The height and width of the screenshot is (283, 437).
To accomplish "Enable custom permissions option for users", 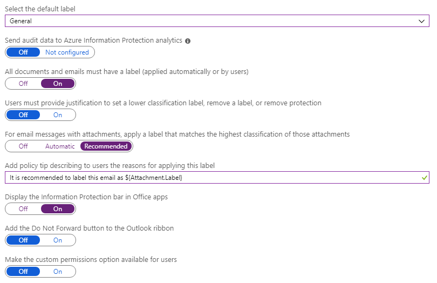I will tap(58, 272).
